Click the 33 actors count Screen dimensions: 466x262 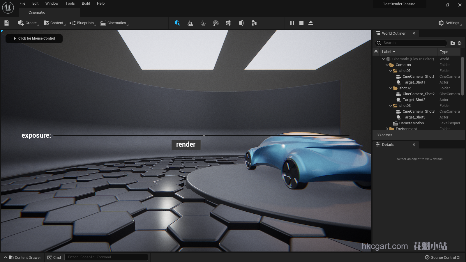(x=384, y=135)
